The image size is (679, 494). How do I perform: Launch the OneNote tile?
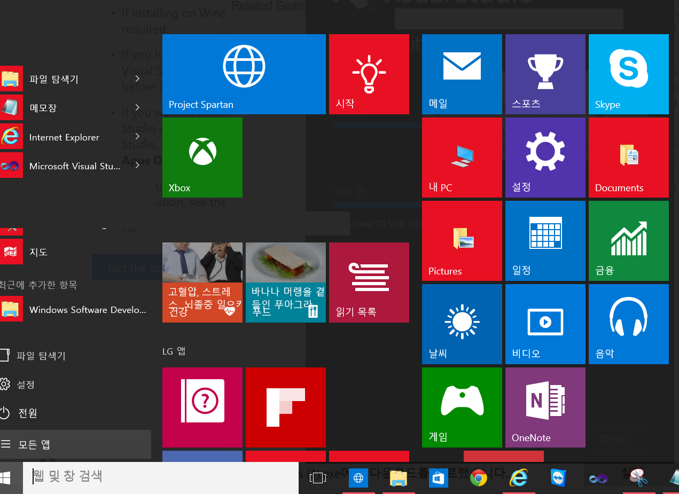pos(545,407)
